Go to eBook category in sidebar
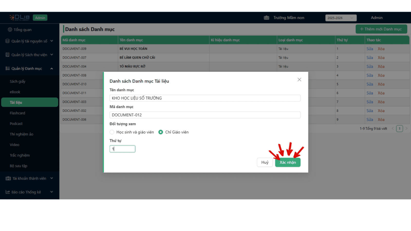 point(15,92)
